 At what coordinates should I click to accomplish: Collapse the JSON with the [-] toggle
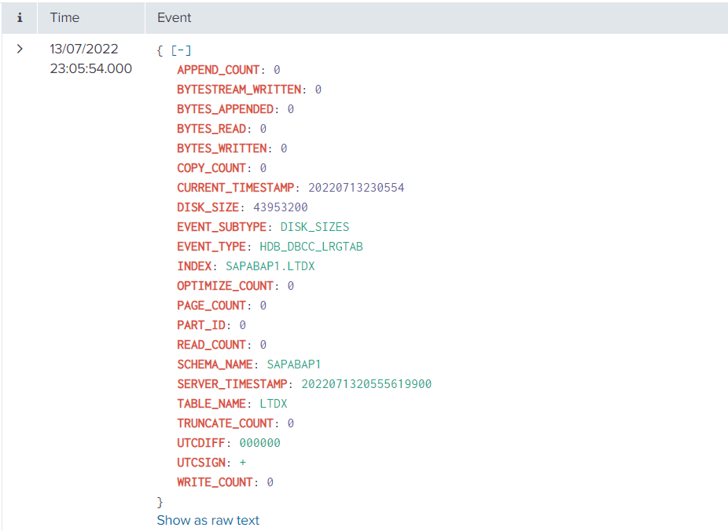[181, 50]
